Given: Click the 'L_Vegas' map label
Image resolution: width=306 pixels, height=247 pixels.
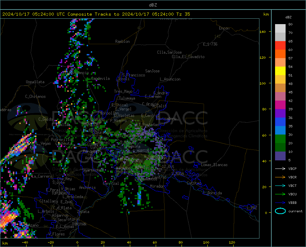Looking at the screenshot, I should click(44, 143).
